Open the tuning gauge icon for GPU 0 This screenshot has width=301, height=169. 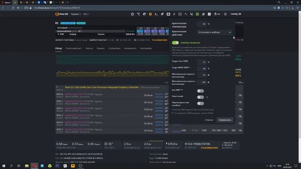click(x=240, y=95)
